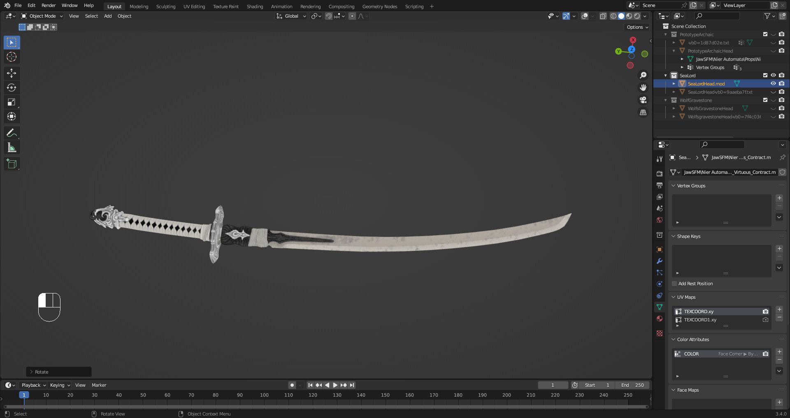The height and width of the screenshot is (418, 790).
Task: Switch to Rendered viewport shading
Action: click(637, 16)
